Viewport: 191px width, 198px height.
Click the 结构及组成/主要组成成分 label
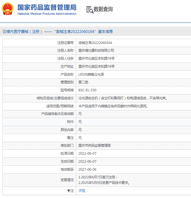click(55, 98)
